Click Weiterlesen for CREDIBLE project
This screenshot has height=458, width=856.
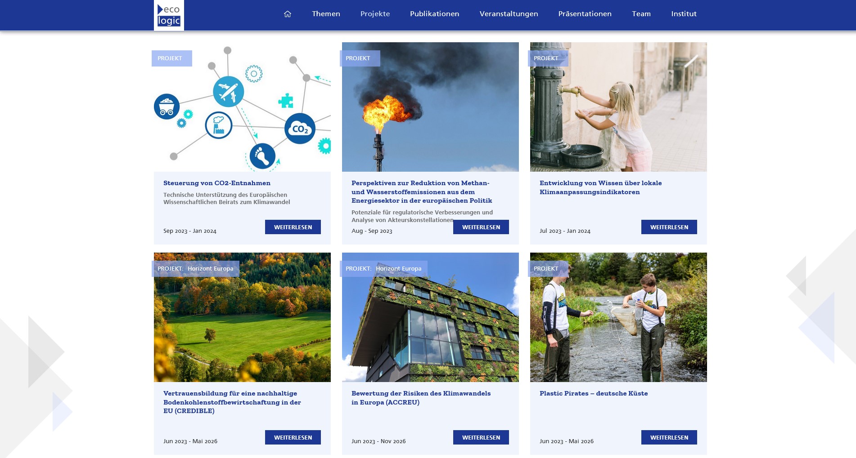(x=293, y=437)
